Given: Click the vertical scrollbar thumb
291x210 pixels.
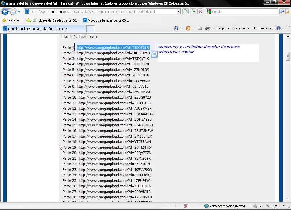Looking at the screenshot, I should [288, 56].
